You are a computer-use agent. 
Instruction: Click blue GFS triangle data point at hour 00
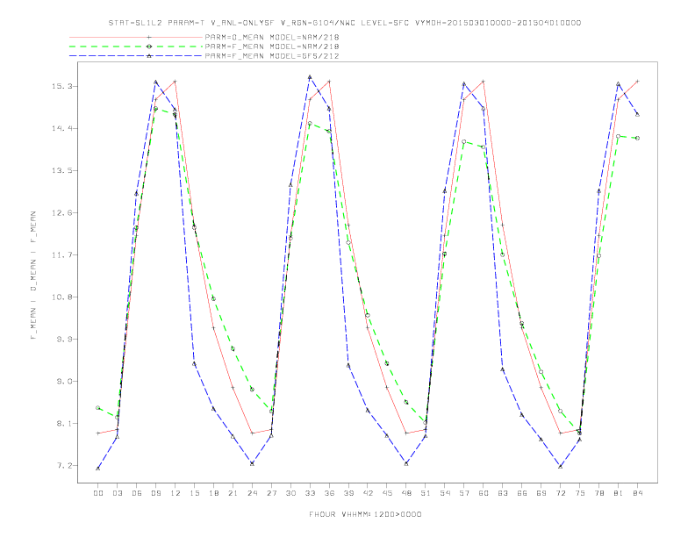point(98,469)
